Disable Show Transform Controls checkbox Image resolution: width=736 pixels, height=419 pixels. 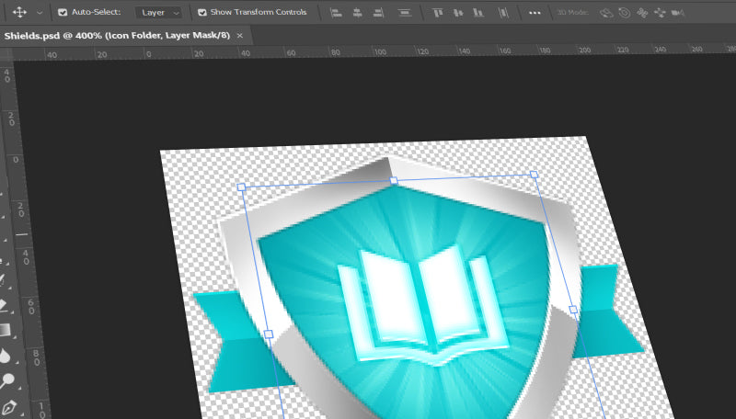202,13
